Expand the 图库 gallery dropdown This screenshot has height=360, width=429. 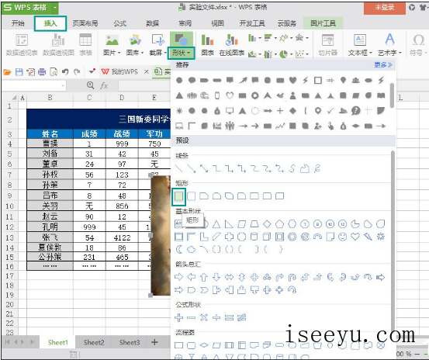pos(142,53)
